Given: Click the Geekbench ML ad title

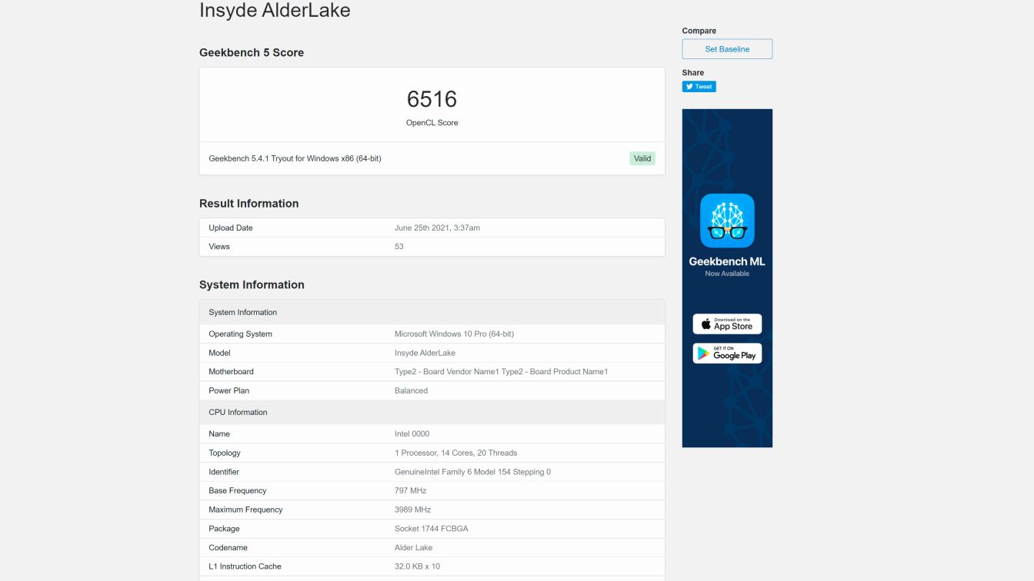Looking at the screenshot, I should pyautogui.click(x=727, y=261).
